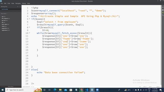
Task: Collapse the if($result) block on line 8
Action: (29, 27)
